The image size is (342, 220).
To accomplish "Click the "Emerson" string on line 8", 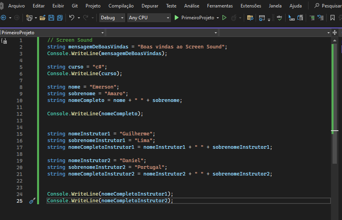I will pyautogui.click(x=103, y=87).
